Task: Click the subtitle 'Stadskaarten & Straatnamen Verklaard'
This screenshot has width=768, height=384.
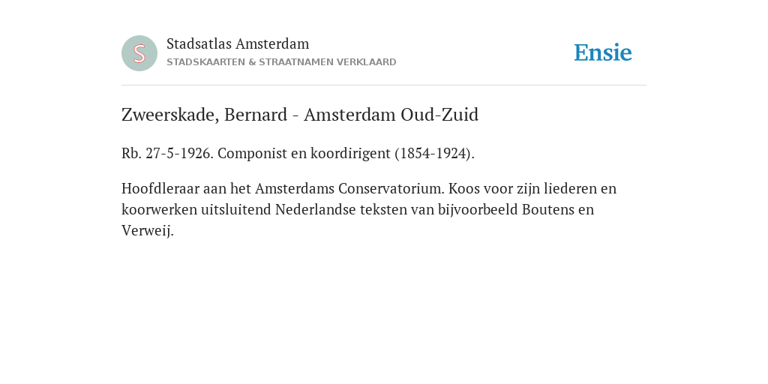Action: coord(282,62)
